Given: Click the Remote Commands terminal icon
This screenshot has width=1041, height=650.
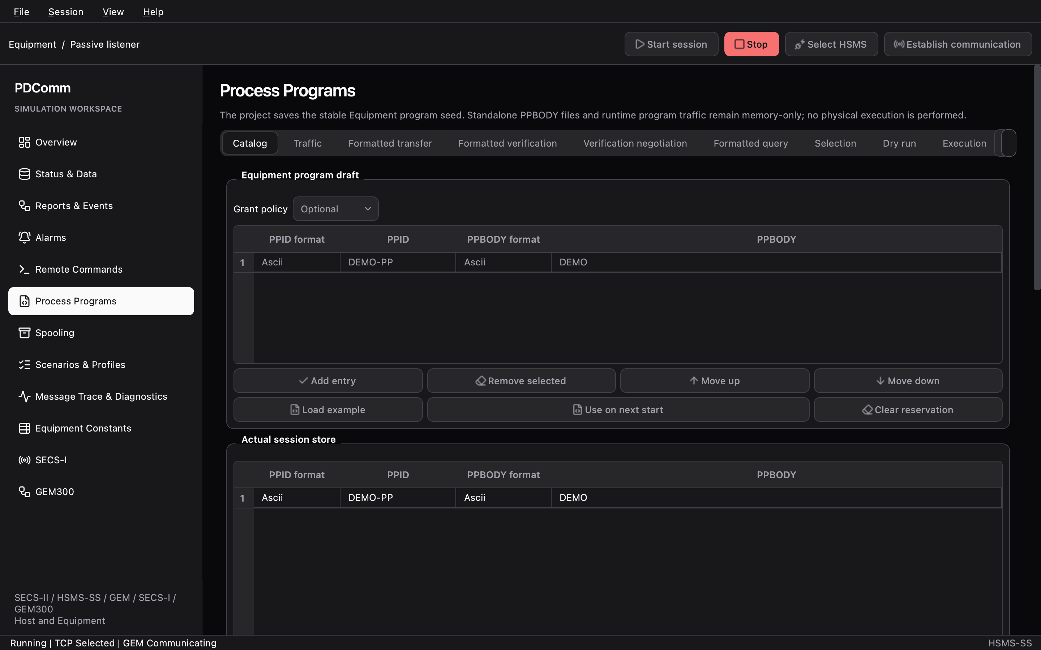Looking at the screenshot, I should coord(25,269).
